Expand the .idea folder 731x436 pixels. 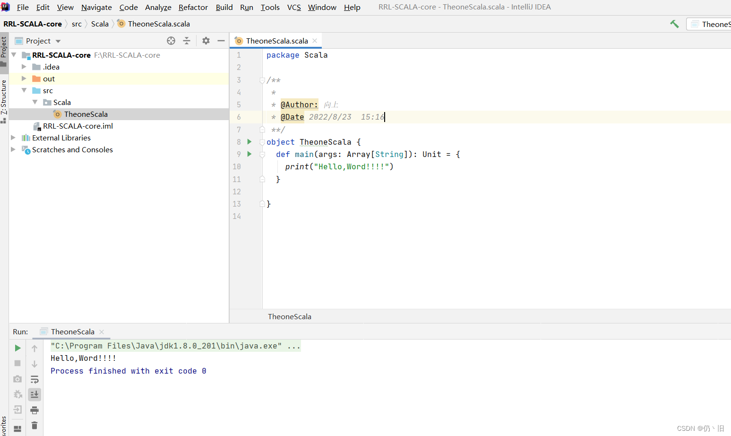tap(24, 67)
